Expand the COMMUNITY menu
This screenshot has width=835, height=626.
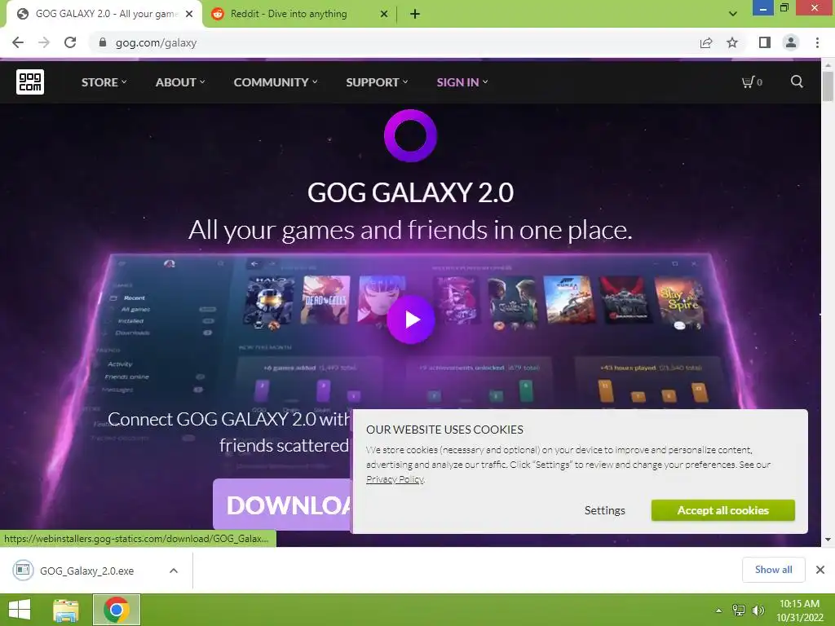(276, 82)
